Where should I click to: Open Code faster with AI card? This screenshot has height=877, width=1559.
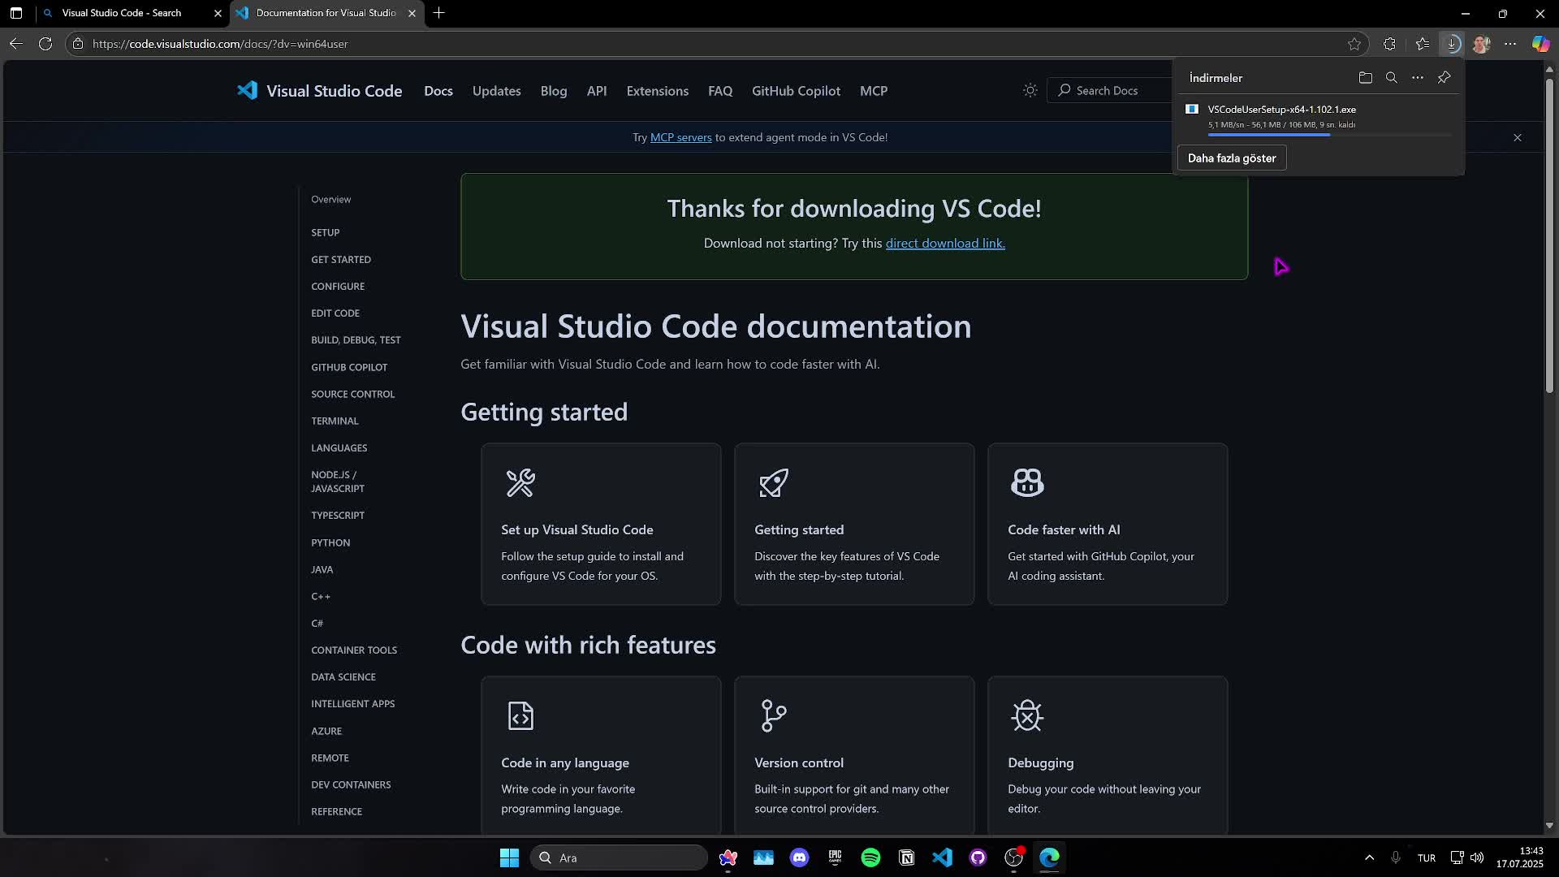pos(1108,524)
